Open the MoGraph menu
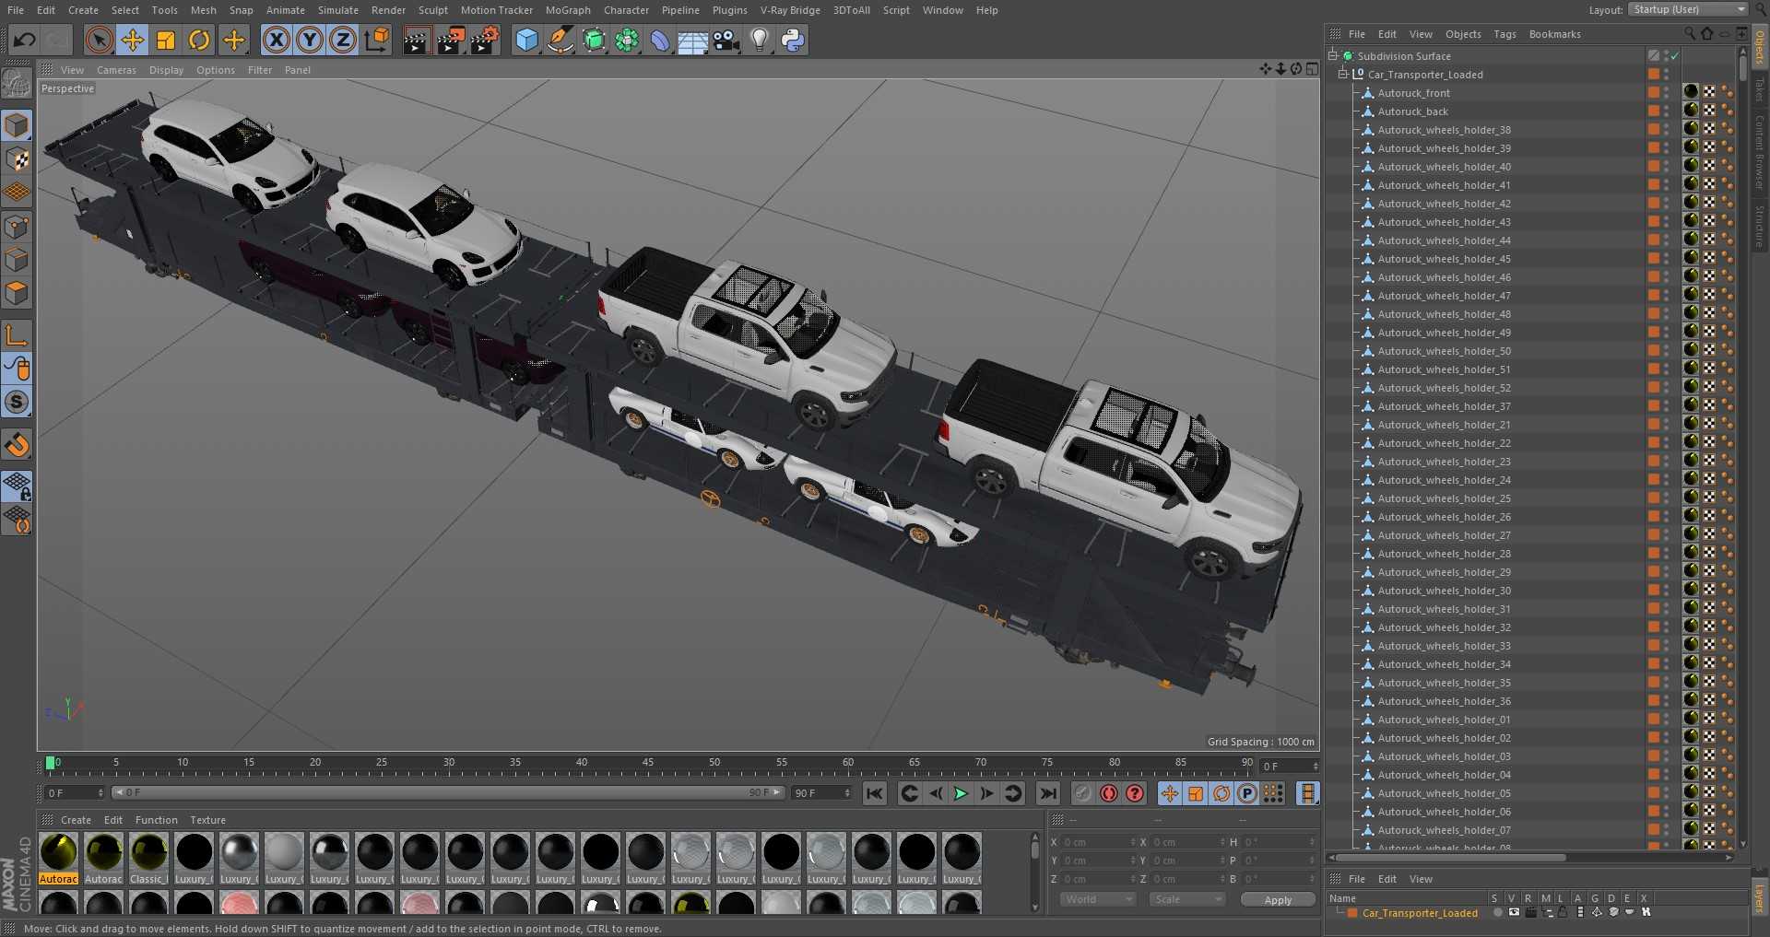Image resolution: width=1770 pixels, height=937 pixels. pos(568,10)
